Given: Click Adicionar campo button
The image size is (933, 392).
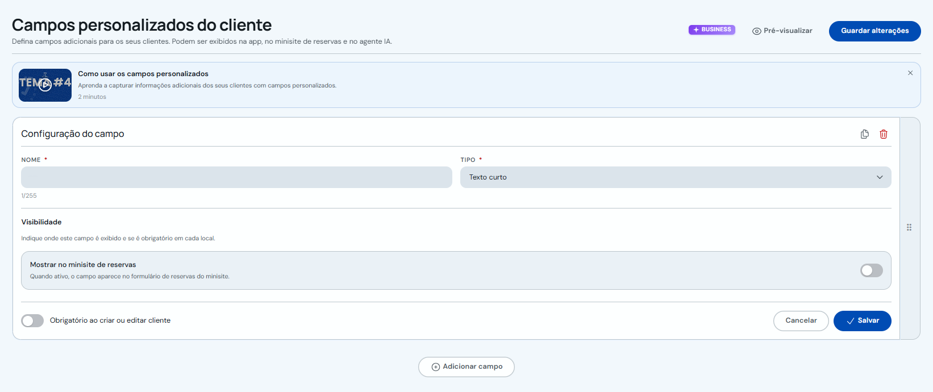Looking at the screenshot, I should (x=466, y=367).
